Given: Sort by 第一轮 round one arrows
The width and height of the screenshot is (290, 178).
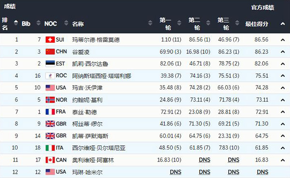Looking at the screenshot, I should (179, 23).
